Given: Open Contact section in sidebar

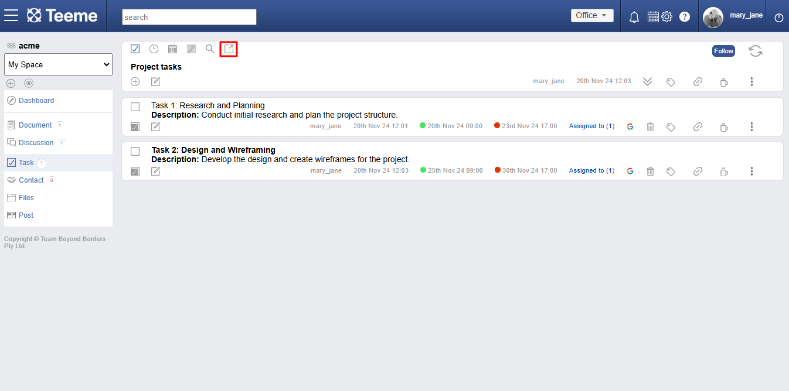Looking at the screenshot, I should 31,180.
